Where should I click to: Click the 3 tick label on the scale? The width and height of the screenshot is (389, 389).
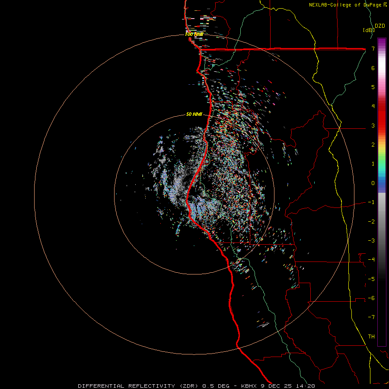(373, 125)
